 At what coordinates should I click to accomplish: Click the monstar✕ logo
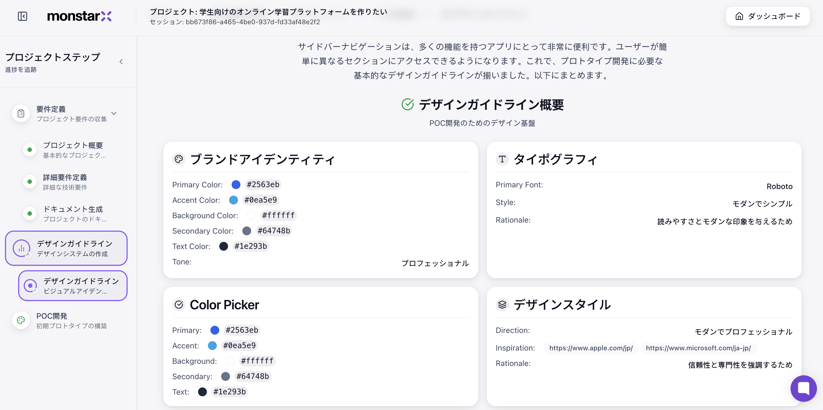[79, 16]
